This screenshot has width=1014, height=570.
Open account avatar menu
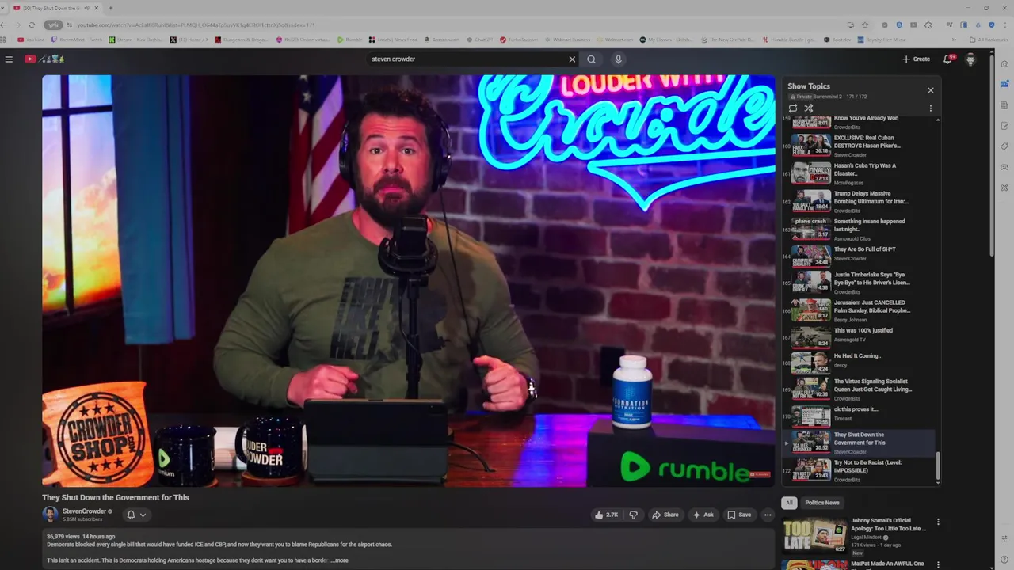[x=970, y=59]
